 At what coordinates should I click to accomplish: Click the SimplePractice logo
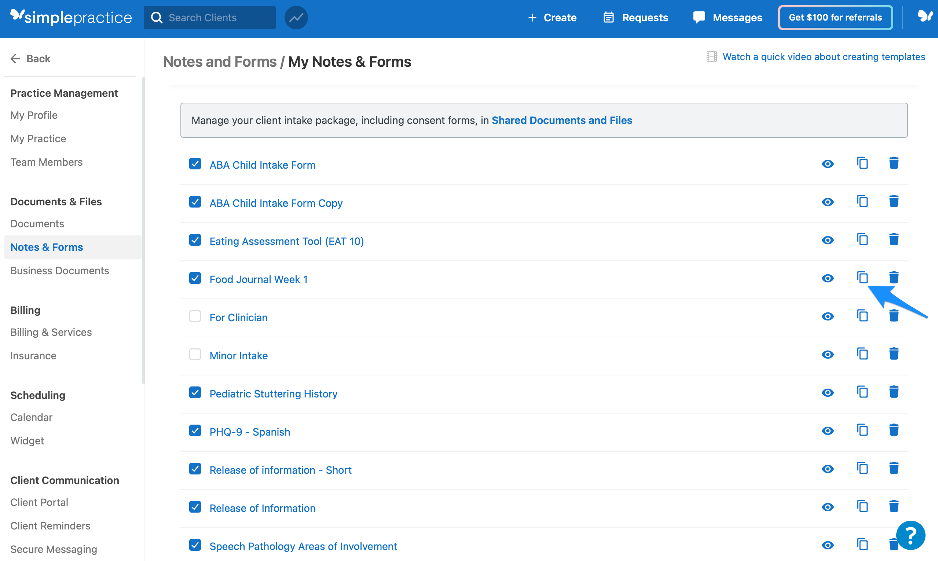[71, 17]
